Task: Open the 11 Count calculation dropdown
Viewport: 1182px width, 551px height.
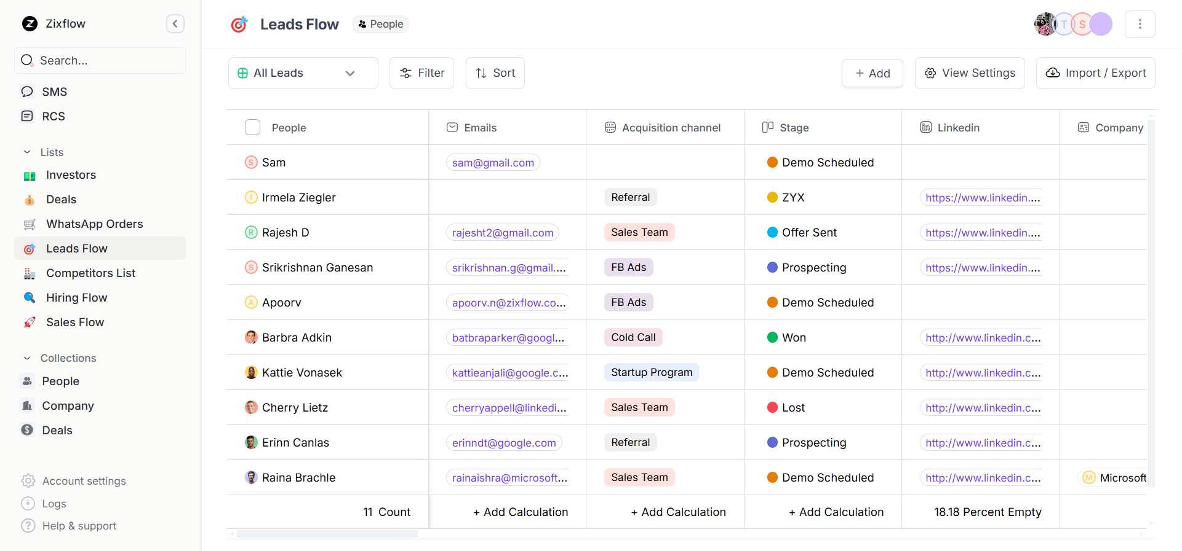Action: tap(386, 512)
